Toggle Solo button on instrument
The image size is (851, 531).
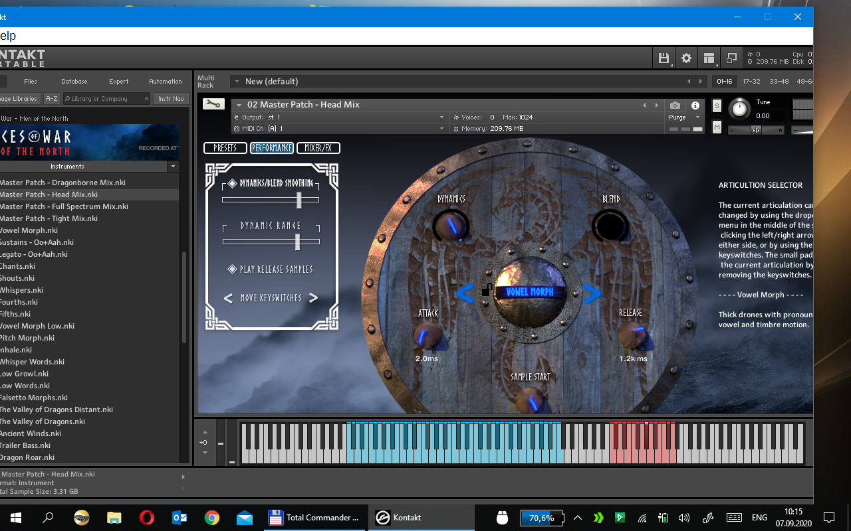tap(717, 106)
